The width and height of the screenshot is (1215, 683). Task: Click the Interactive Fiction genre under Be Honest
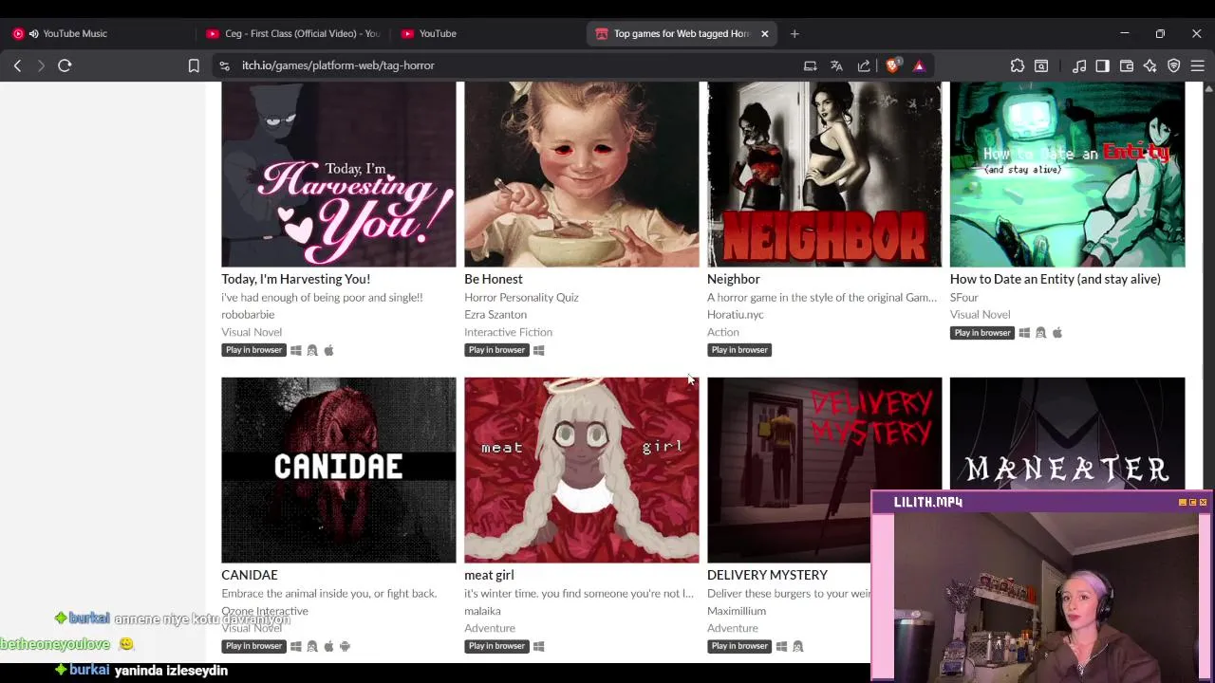[x=508, y=332]
